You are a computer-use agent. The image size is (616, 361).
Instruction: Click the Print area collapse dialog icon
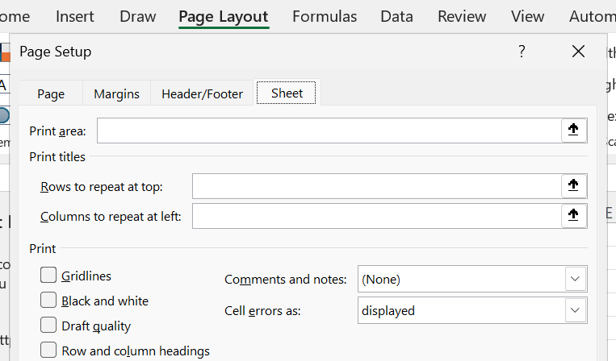(573, 131)
